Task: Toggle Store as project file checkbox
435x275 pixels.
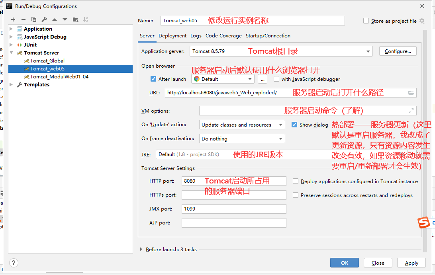Action: coord(366,21)
